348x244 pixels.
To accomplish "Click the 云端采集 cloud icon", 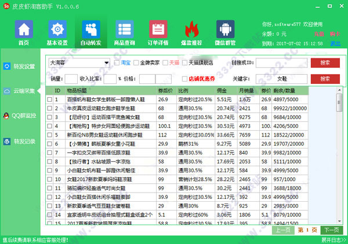I will (7, 91).
